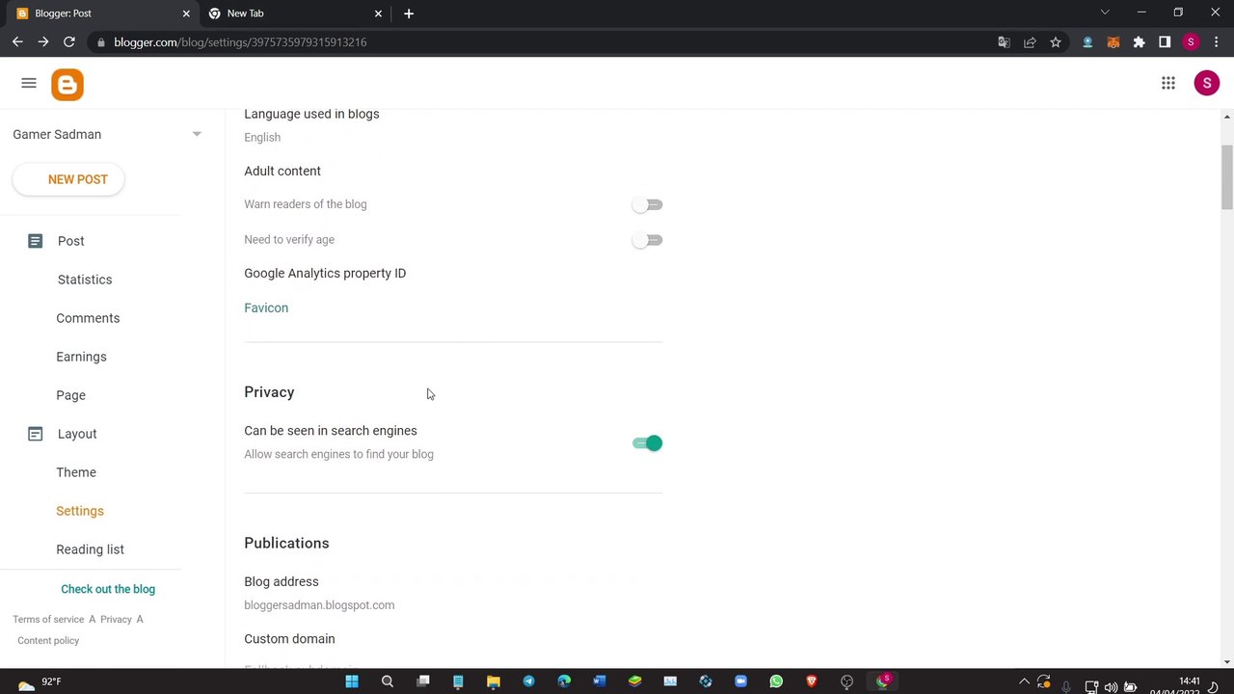
Task: Switch to the New Tab tab
Action: click(x=294, y=13)
